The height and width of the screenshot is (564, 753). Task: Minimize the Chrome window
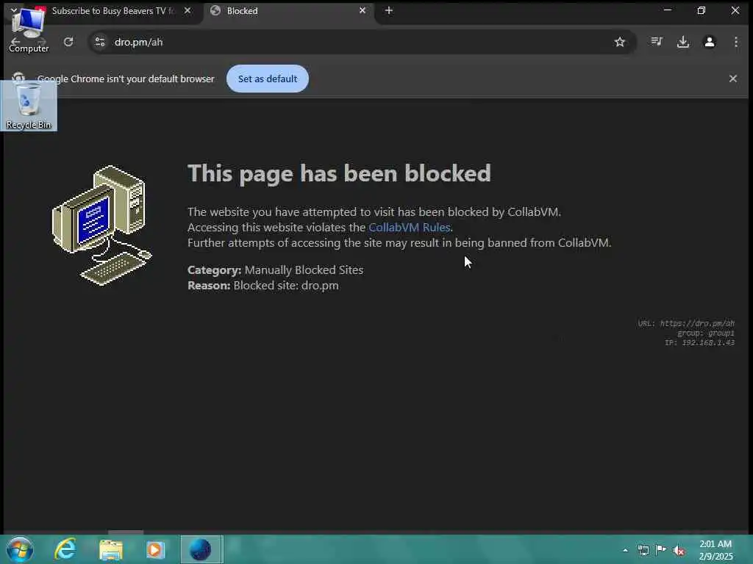(x=668, y=10)
